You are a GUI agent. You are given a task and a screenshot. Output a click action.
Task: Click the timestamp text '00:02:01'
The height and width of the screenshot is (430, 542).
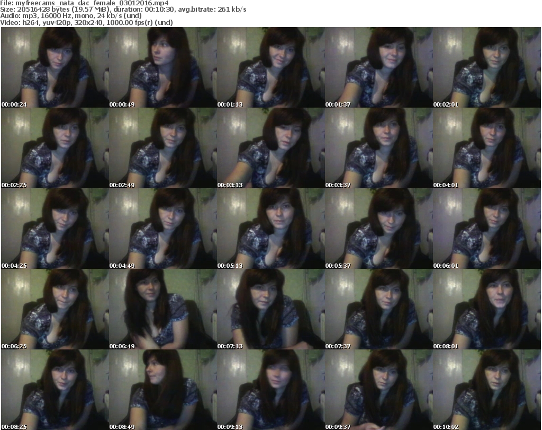(x=446, y=104)
